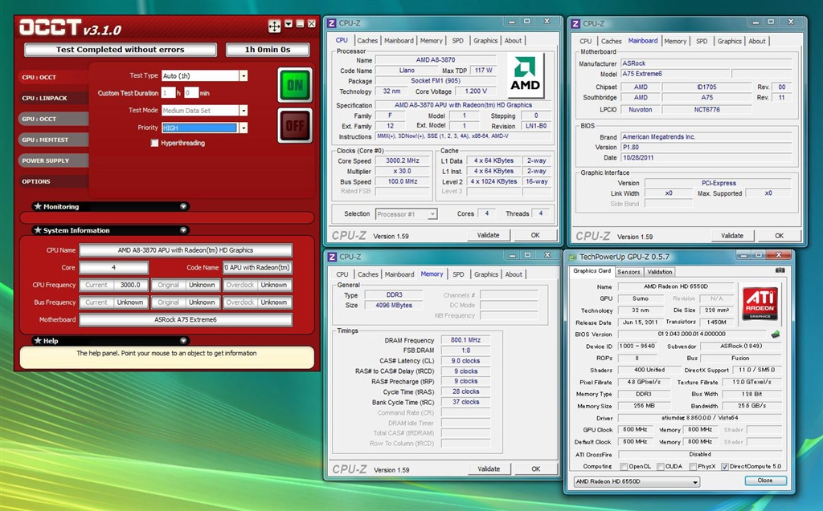Click the custom test duration hours field
823x511 pixels.
167,93
